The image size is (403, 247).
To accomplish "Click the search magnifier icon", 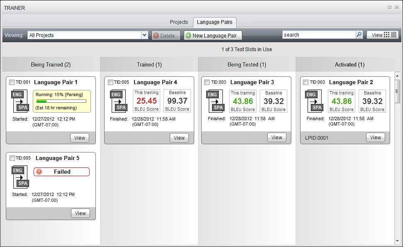I will (x=359, y=35).
